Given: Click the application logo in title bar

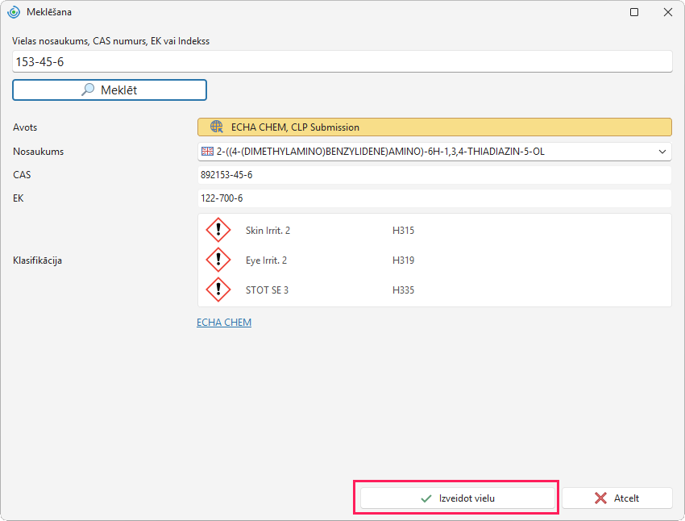Looking at the screenshot, I should [14, 12].
